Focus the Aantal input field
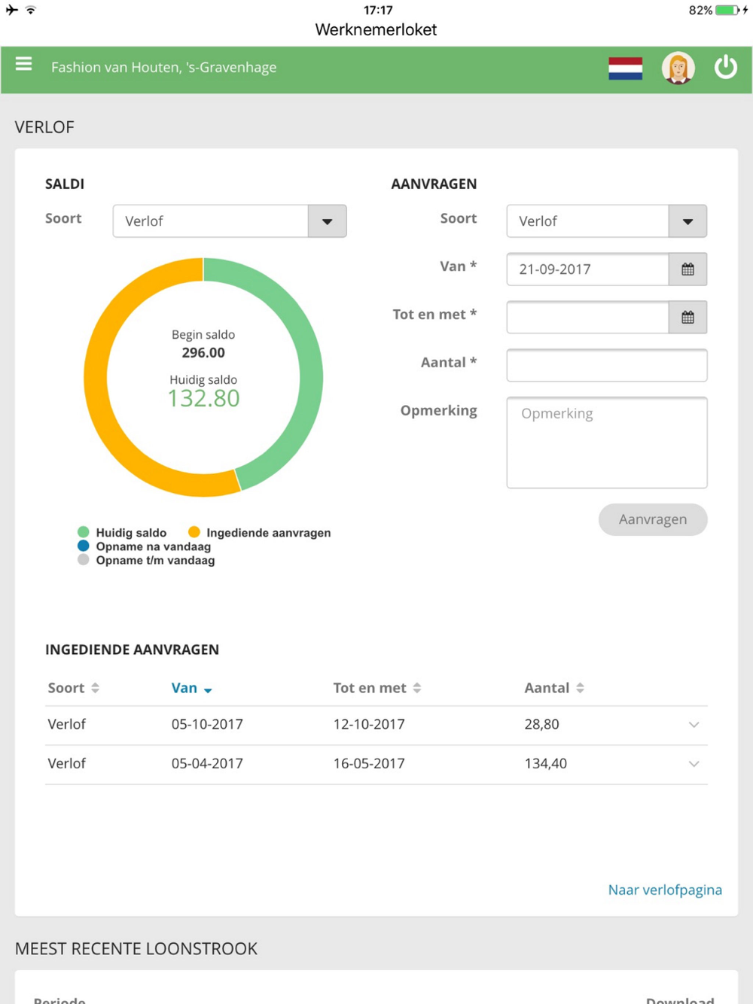Screen dimensions: 753x1004 606,365
